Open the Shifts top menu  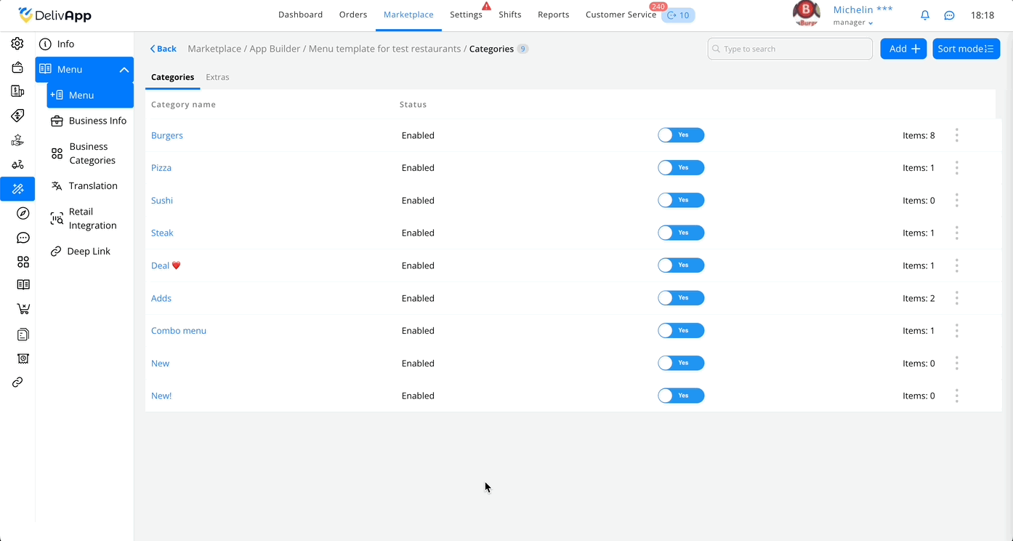coord(510,15)
